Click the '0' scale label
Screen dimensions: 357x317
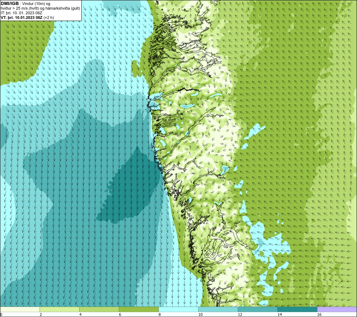pyautogui.click(x=1, y=314)
